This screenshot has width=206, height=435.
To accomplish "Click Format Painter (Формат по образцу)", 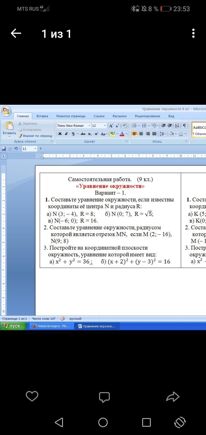I will [x=35, y=136].
